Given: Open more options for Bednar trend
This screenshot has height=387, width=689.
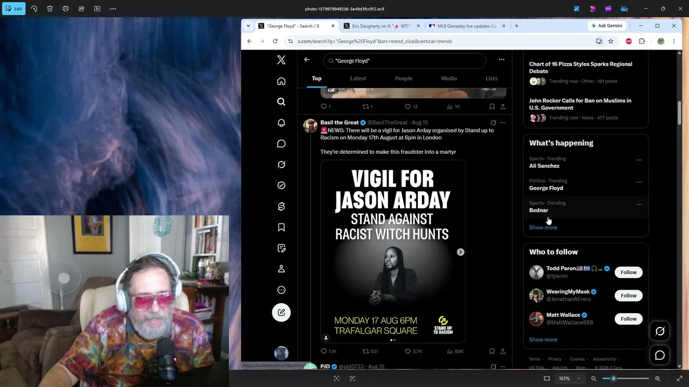Looking at the screenshot, I should click(639, 204).
